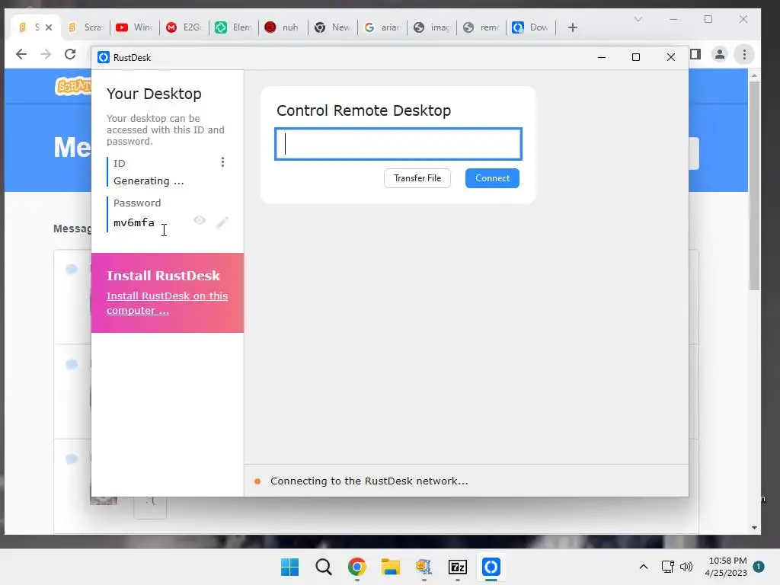This screenshot has height=585, width=780.
Task: Go back in Chrome browser
Action: (x=21, y=54)
